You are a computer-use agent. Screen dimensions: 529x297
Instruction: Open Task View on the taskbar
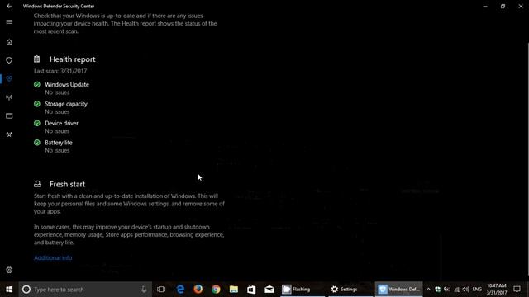coord(161,290)
